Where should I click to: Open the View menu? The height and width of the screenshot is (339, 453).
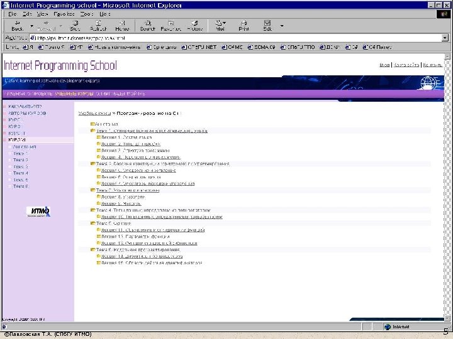tap(43, 14)
